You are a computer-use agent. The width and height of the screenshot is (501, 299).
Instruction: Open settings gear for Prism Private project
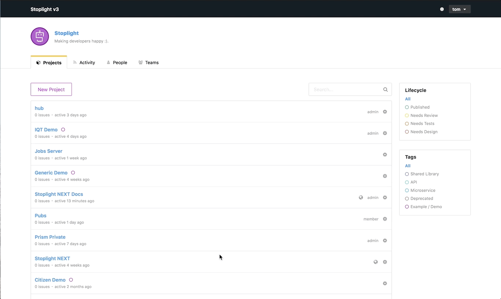click(x=385, y=240)
